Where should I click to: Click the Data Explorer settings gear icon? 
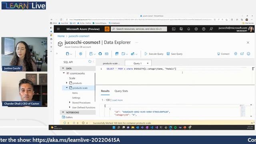[236, 54]
